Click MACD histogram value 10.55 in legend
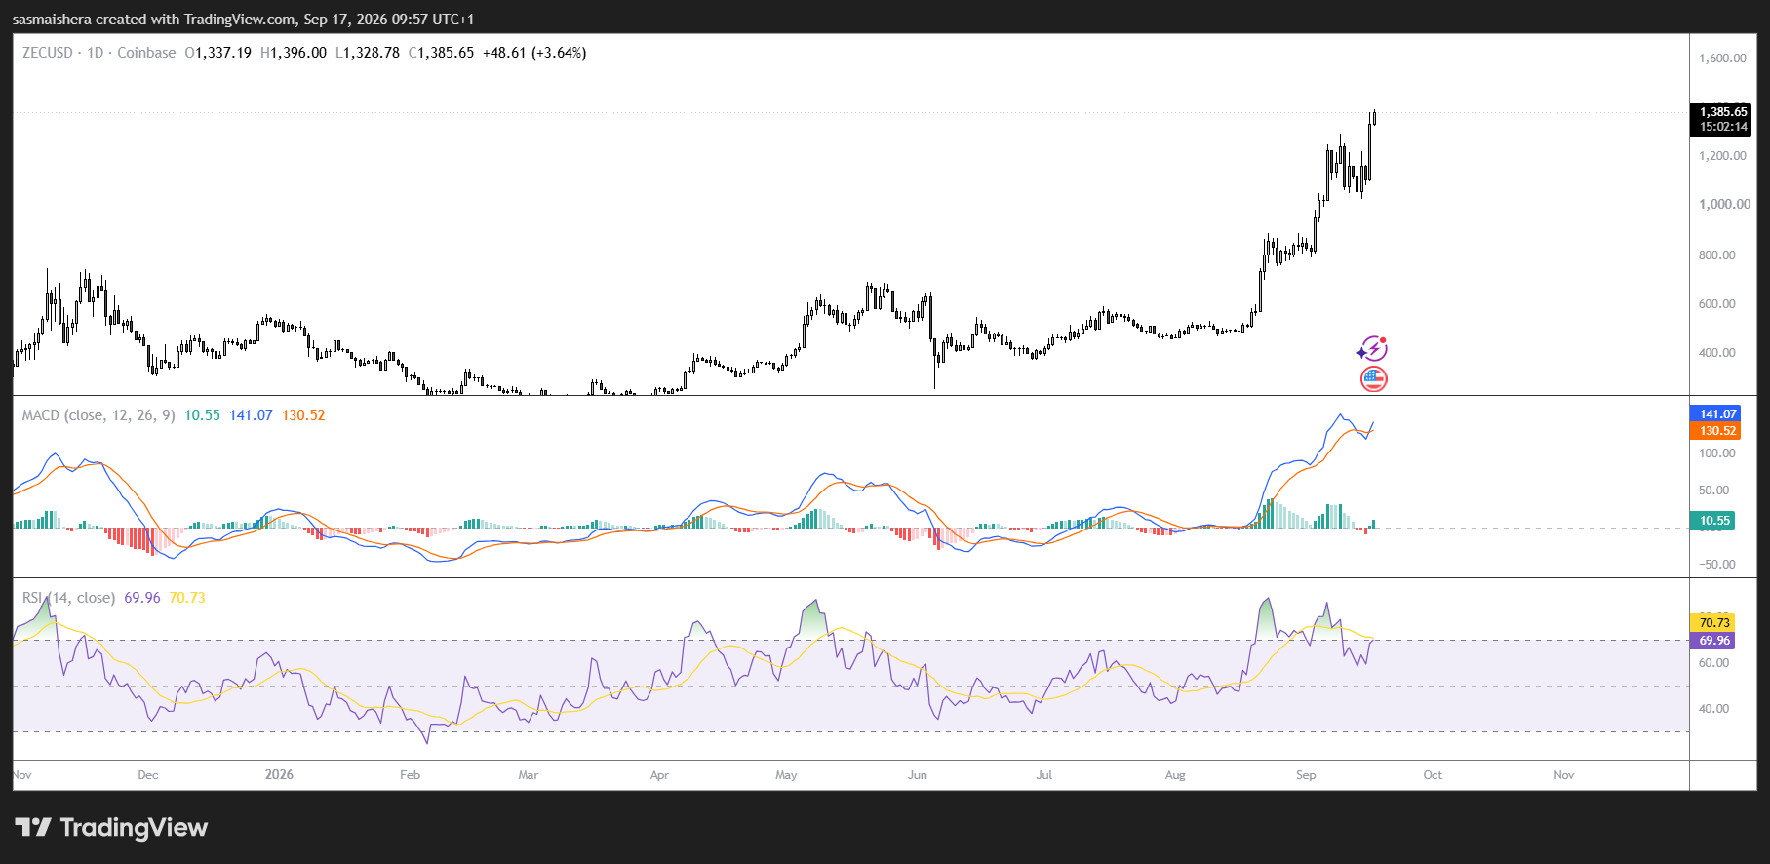Image resolution: width=1770 pixels, height=864 pixels. point(202,415)
